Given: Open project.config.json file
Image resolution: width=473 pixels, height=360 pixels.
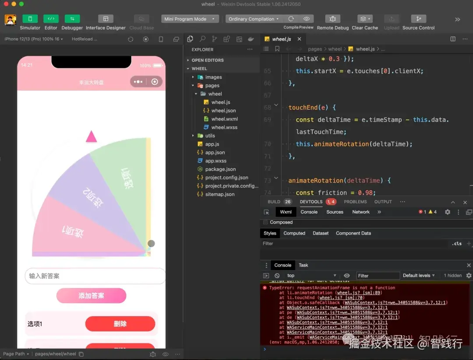Looking at the screenshot, I should click(x=226, y=178).
